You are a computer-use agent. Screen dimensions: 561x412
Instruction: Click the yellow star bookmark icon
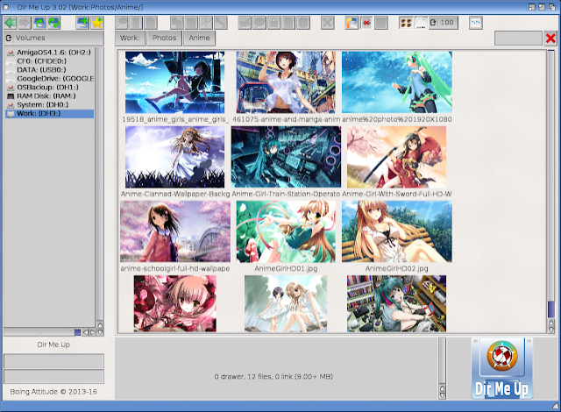[x=96, y=21]
